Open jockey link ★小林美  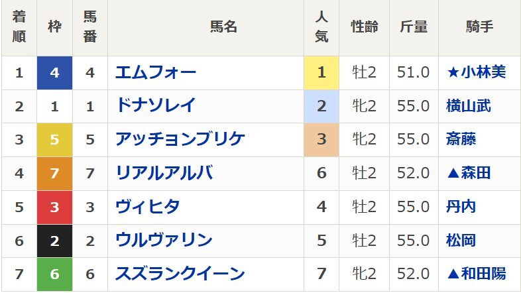click(x=476, y=72)
